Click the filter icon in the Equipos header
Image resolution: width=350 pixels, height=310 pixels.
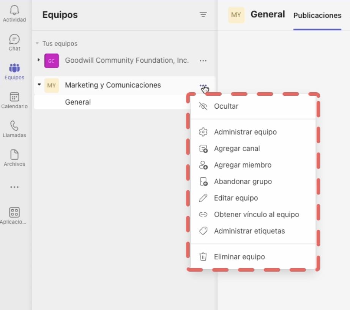click(x=203, y=15)
